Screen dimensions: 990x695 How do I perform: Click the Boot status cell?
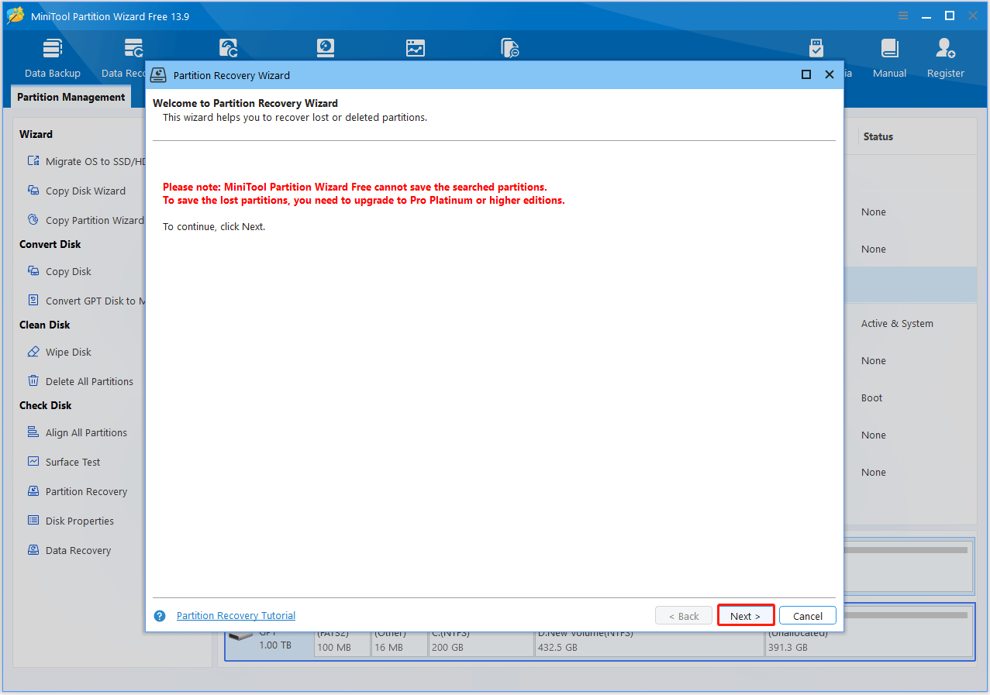click(x=871, y=398)
